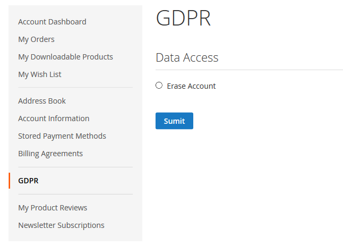Viewport: 343px width, 246px height.
Task: Open Stored Payment Methods
Action: coord(62,136)
